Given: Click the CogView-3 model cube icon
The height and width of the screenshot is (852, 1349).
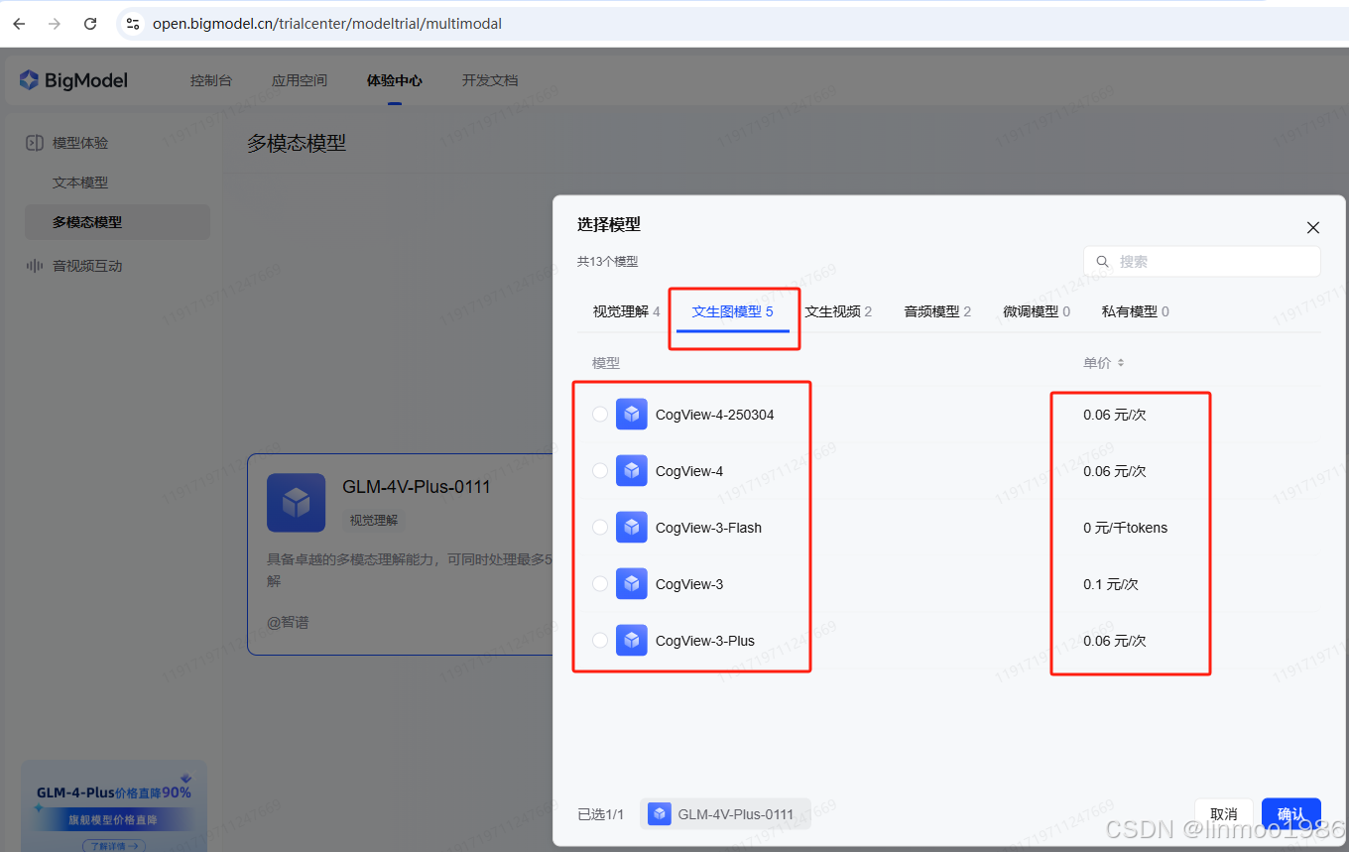Looking at the screenshot, I should (632, 584).
